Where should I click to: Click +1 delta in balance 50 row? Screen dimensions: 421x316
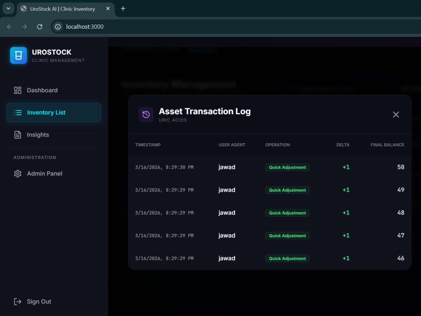click(346, 167)
